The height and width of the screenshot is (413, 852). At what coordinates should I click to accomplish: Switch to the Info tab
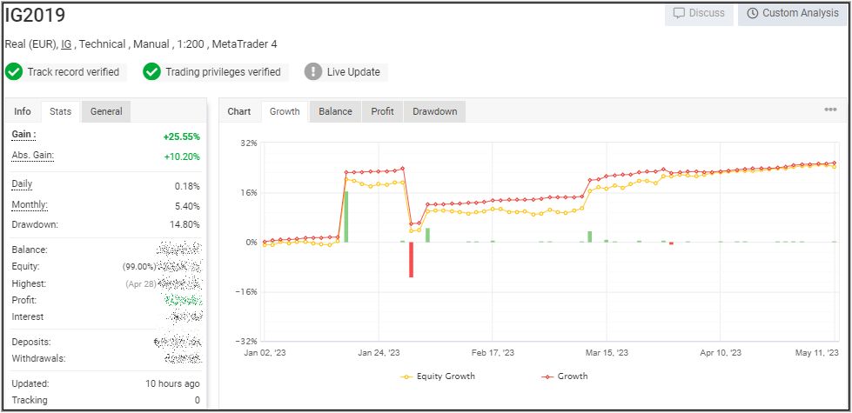tap(23, 111)
